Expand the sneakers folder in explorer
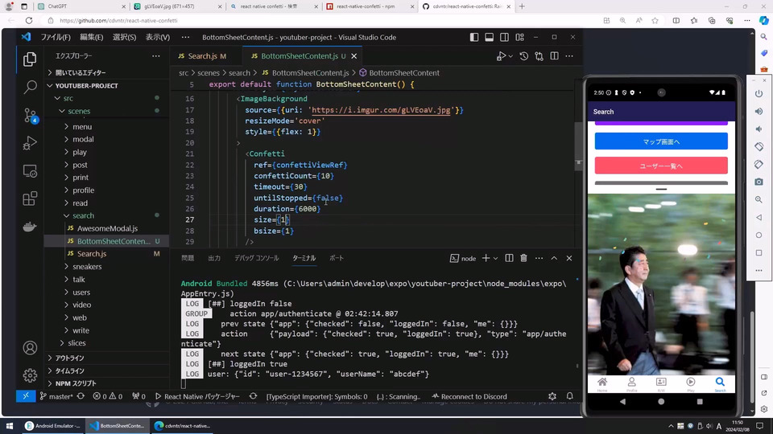 click(x=87, y=266)
